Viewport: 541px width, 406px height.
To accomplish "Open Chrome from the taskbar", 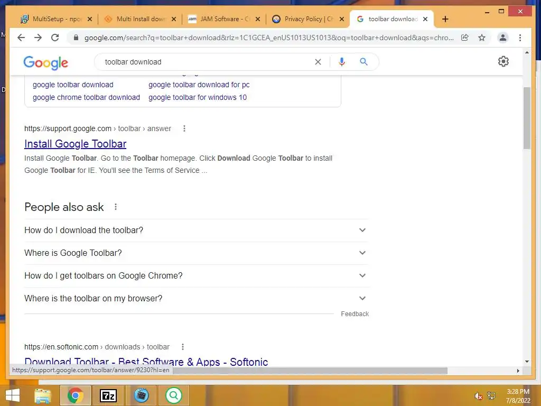I will (76, 395).
